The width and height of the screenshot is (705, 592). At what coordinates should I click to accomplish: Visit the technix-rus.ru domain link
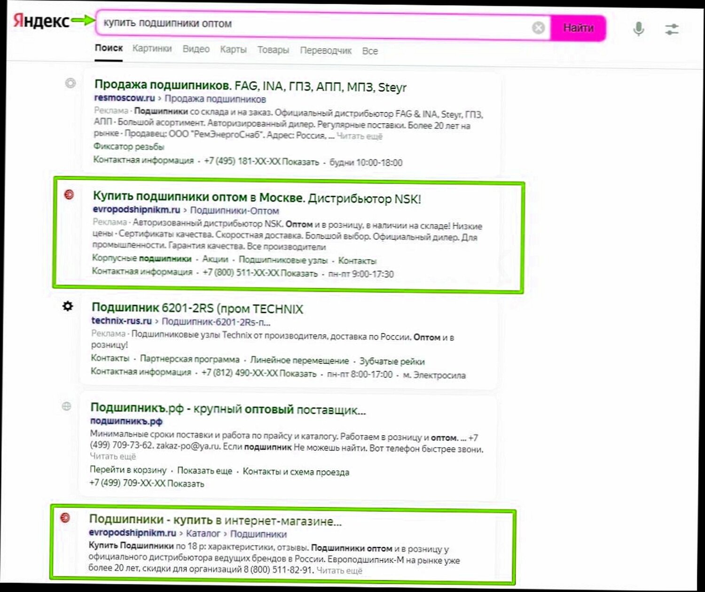coord(121,321)
